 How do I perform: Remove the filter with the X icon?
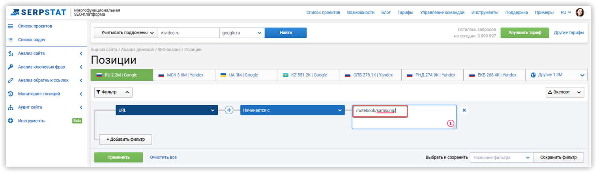point(464,110)
